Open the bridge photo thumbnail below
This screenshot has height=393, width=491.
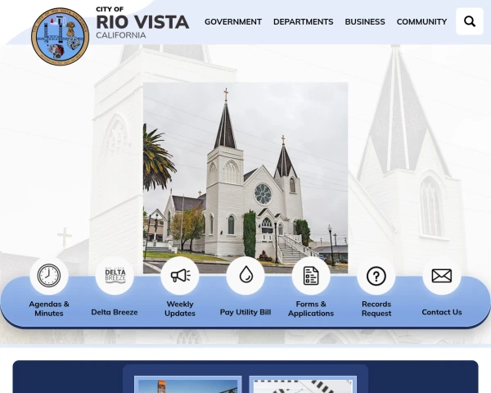pyautogui.click(x=188, y=385)
